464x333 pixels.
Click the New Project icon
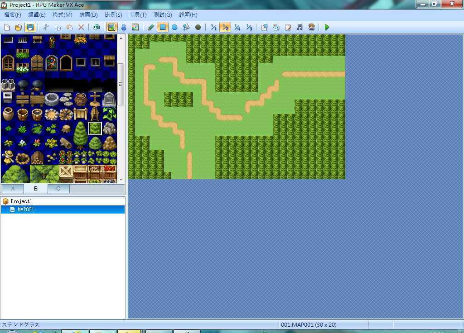7,28
